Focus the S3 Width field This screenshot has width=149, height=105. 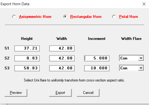pyautogui.click(x=62, y=68)
